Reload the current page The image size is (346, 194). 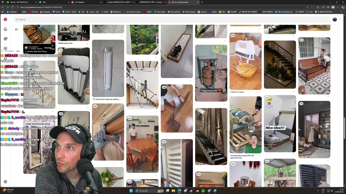pyautogui.click(x=13, y=7)
